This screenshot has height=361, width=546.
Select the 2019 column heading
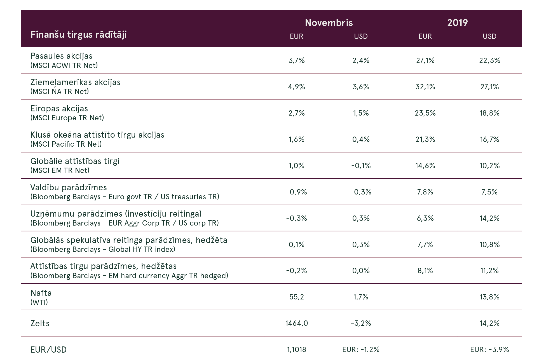457,23
